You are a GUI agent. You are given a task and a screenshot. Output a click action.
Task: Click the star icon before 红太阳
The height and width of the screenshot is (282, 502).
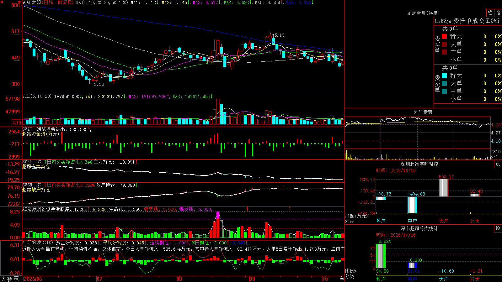pyautogui.click(x=24, y=3)
